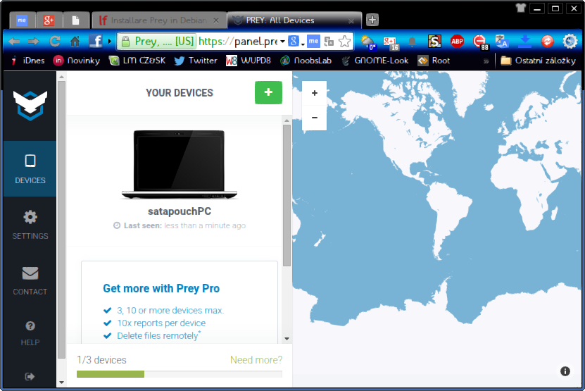585x391 pixels.
Task: Click red circular sync extension icon
Action: coord(547,41)
